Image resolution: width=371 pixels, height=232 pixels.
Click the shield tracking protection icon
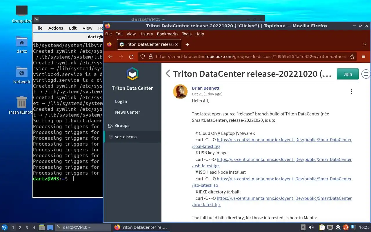pos(143,57)
